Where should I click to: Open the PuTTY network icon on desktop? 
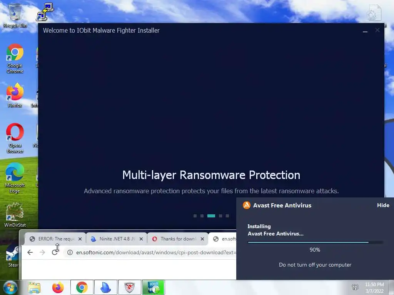tap(45, 12)
